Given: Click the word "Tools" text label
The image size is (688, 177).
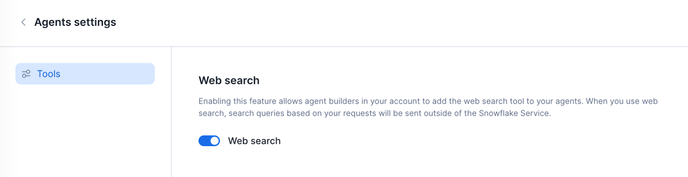Looking at the screenshot, I should coord(49,74).
